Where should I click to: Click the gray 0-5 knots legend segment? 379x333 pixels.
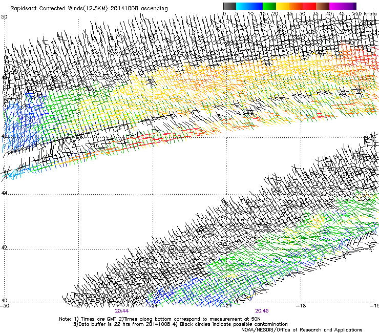point(229,6)
